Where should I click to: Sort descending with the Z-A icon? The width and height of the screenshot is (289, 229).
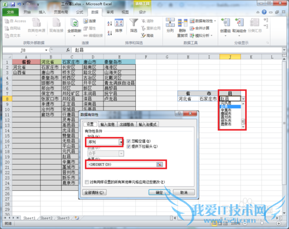click(109, 33)
